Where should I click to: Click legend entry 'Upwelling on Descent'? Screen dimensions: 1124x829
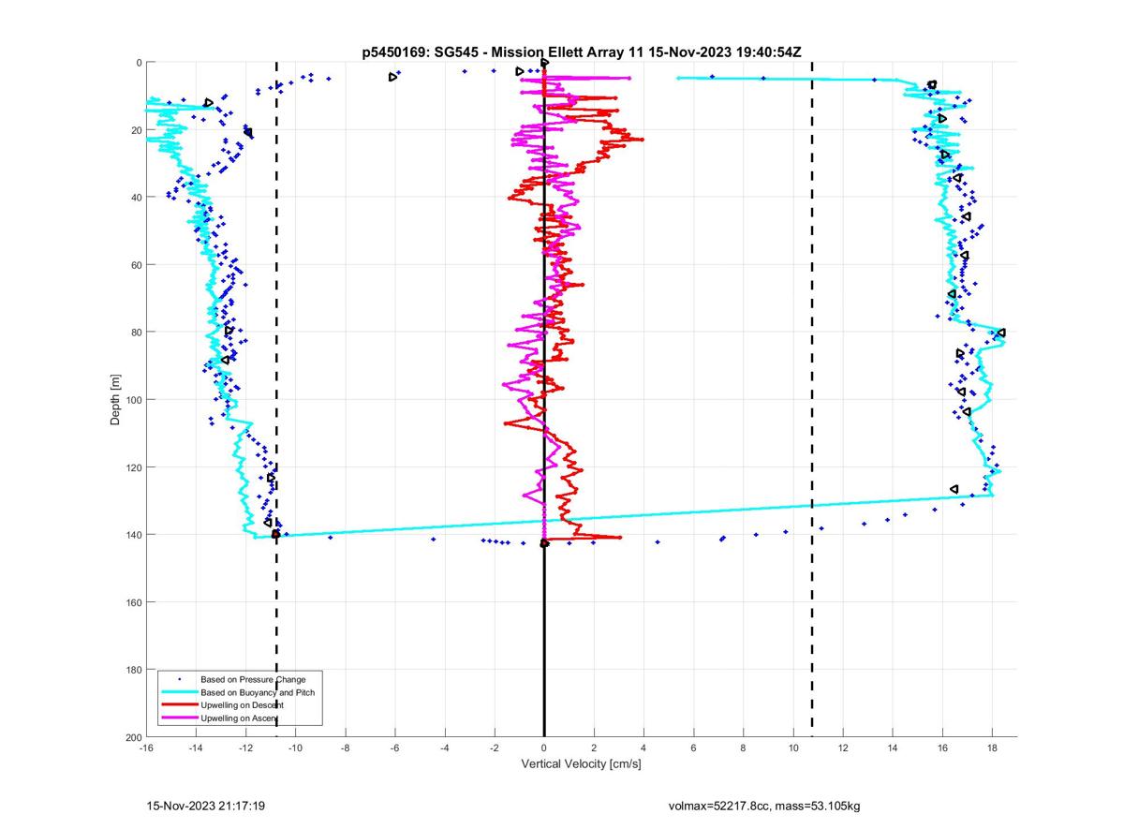pyautogui.click(x=243, y=704)
